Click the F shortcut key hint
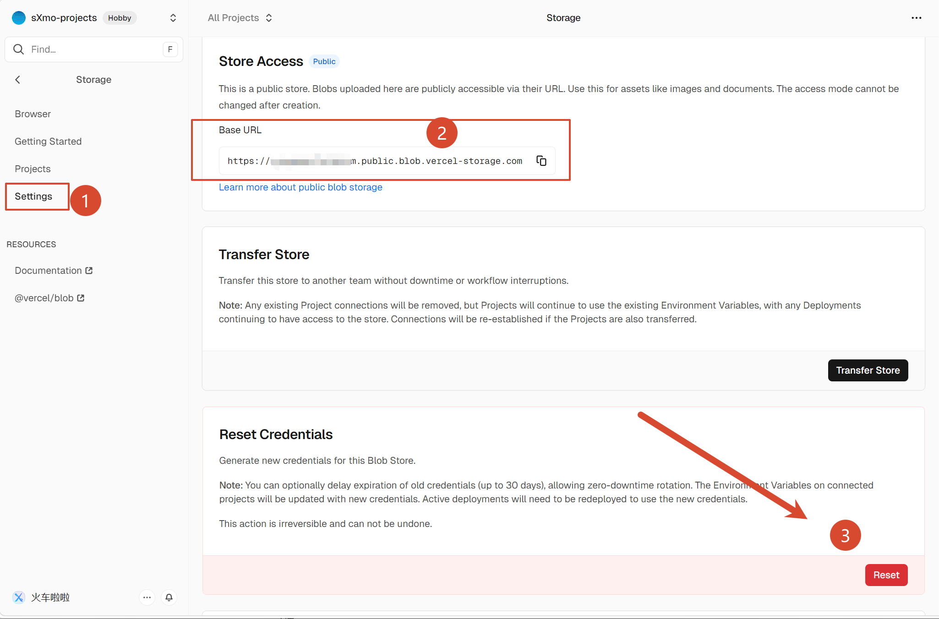Screen dimensions: 939x619 (170, 49)
